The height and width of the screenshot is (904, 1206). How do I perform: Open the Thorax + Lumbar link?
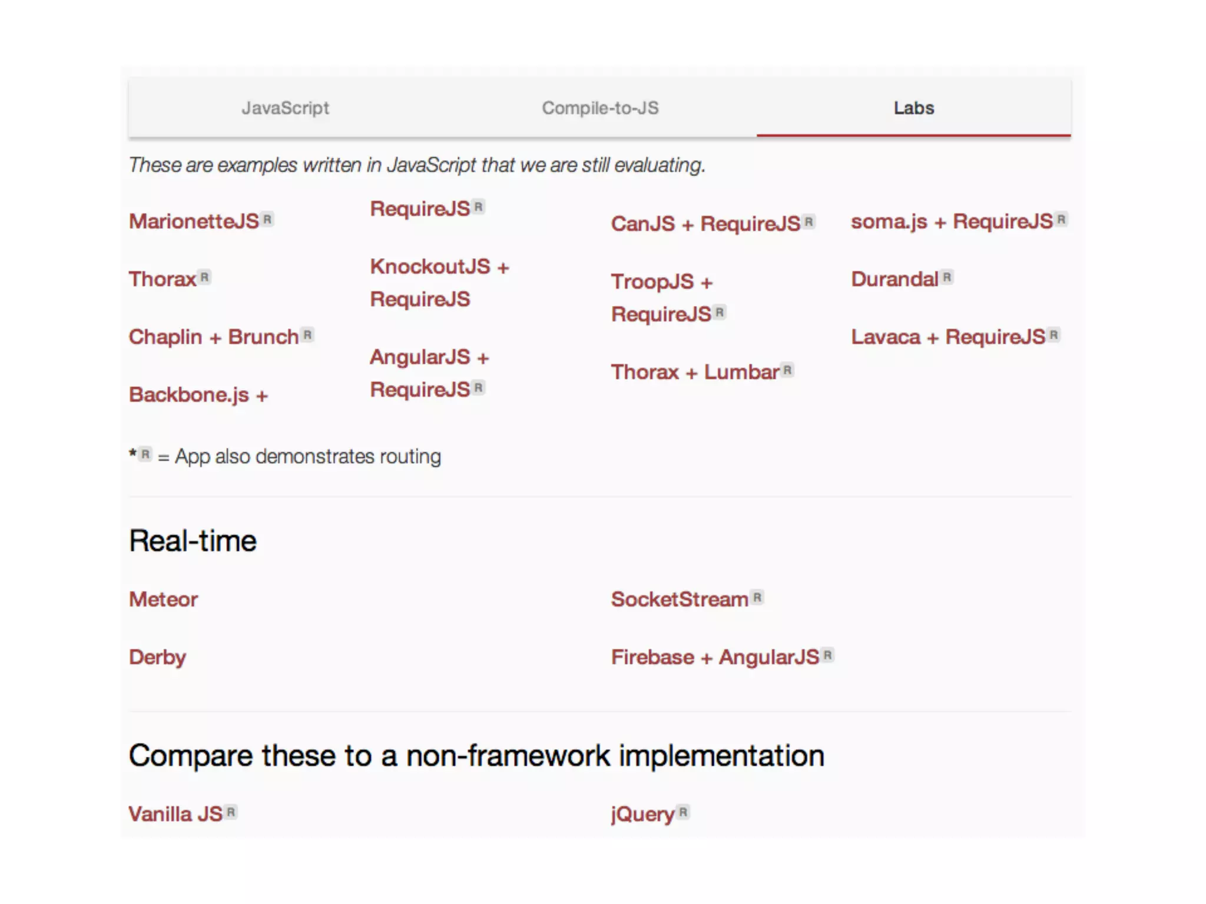click(x=695, y=373)
